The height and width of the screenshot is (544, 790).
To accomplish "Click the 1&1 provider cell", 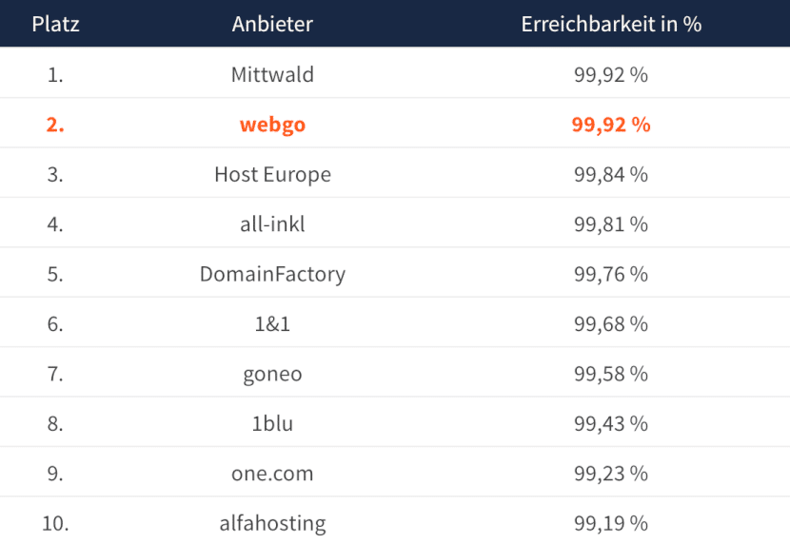I will point(272,324).
